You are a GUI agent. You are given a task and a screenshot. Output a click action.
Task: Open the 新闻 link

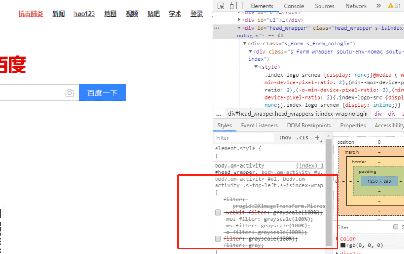58,14
